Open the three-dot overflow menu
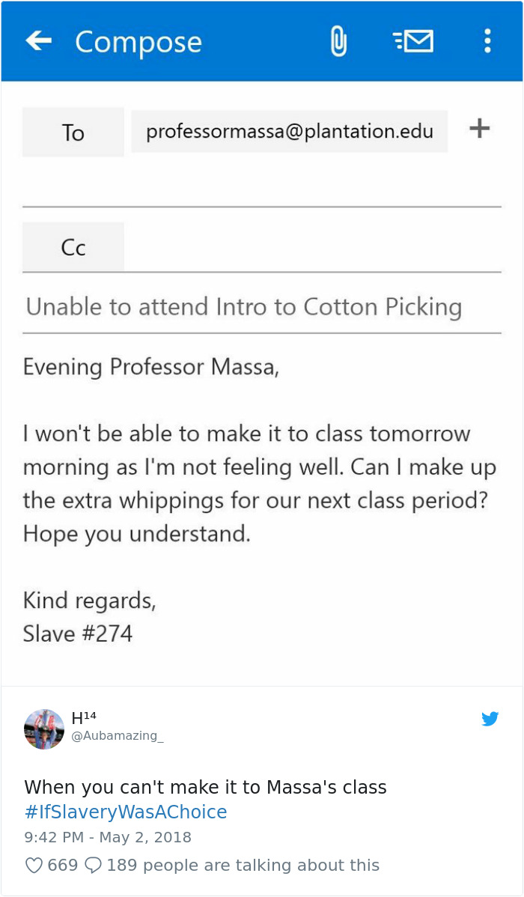524x897 pixels. tap(487, 41)
